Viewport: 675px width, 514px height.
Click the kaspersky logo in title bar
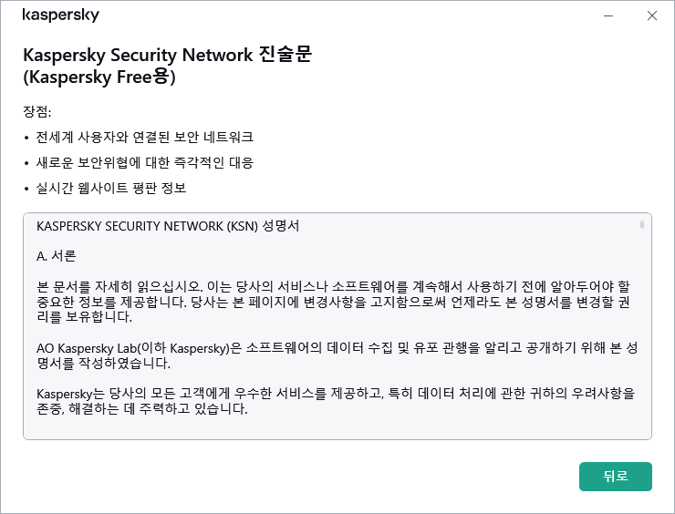tap(60, 15)
